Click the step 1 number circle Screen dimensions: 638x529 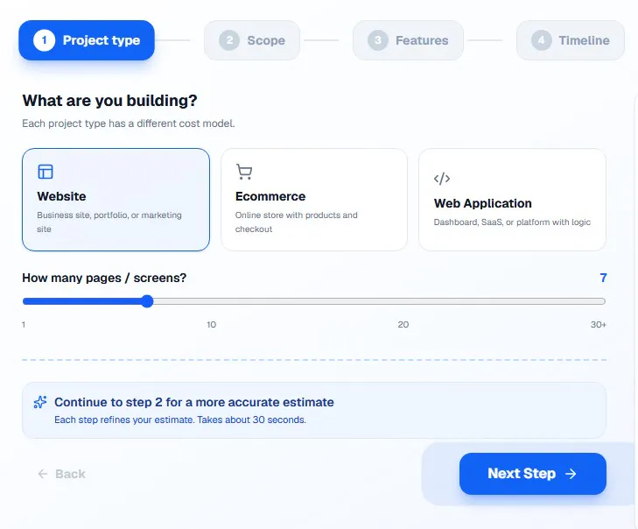click(x=44, y=40)
